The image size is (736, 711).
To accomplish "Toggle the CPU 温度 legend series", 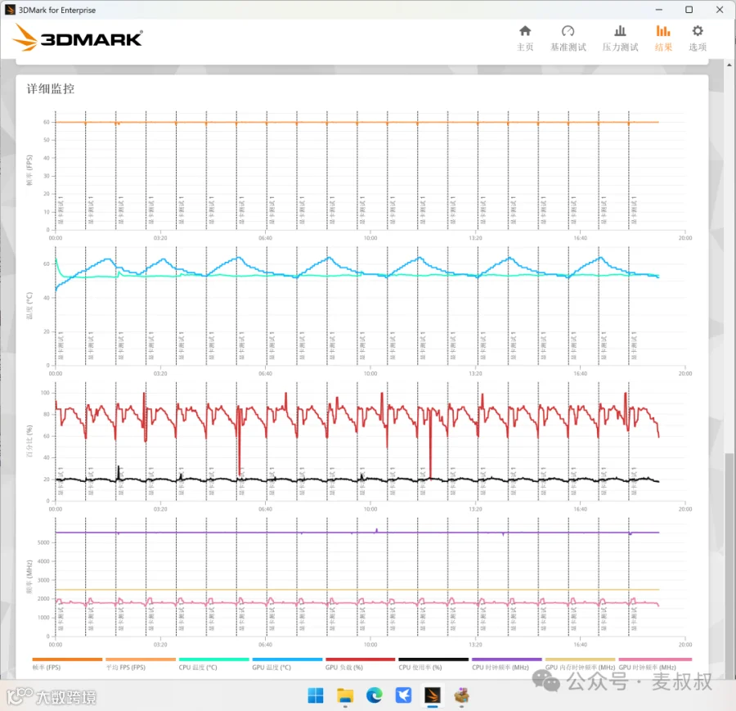I will 213,664.
